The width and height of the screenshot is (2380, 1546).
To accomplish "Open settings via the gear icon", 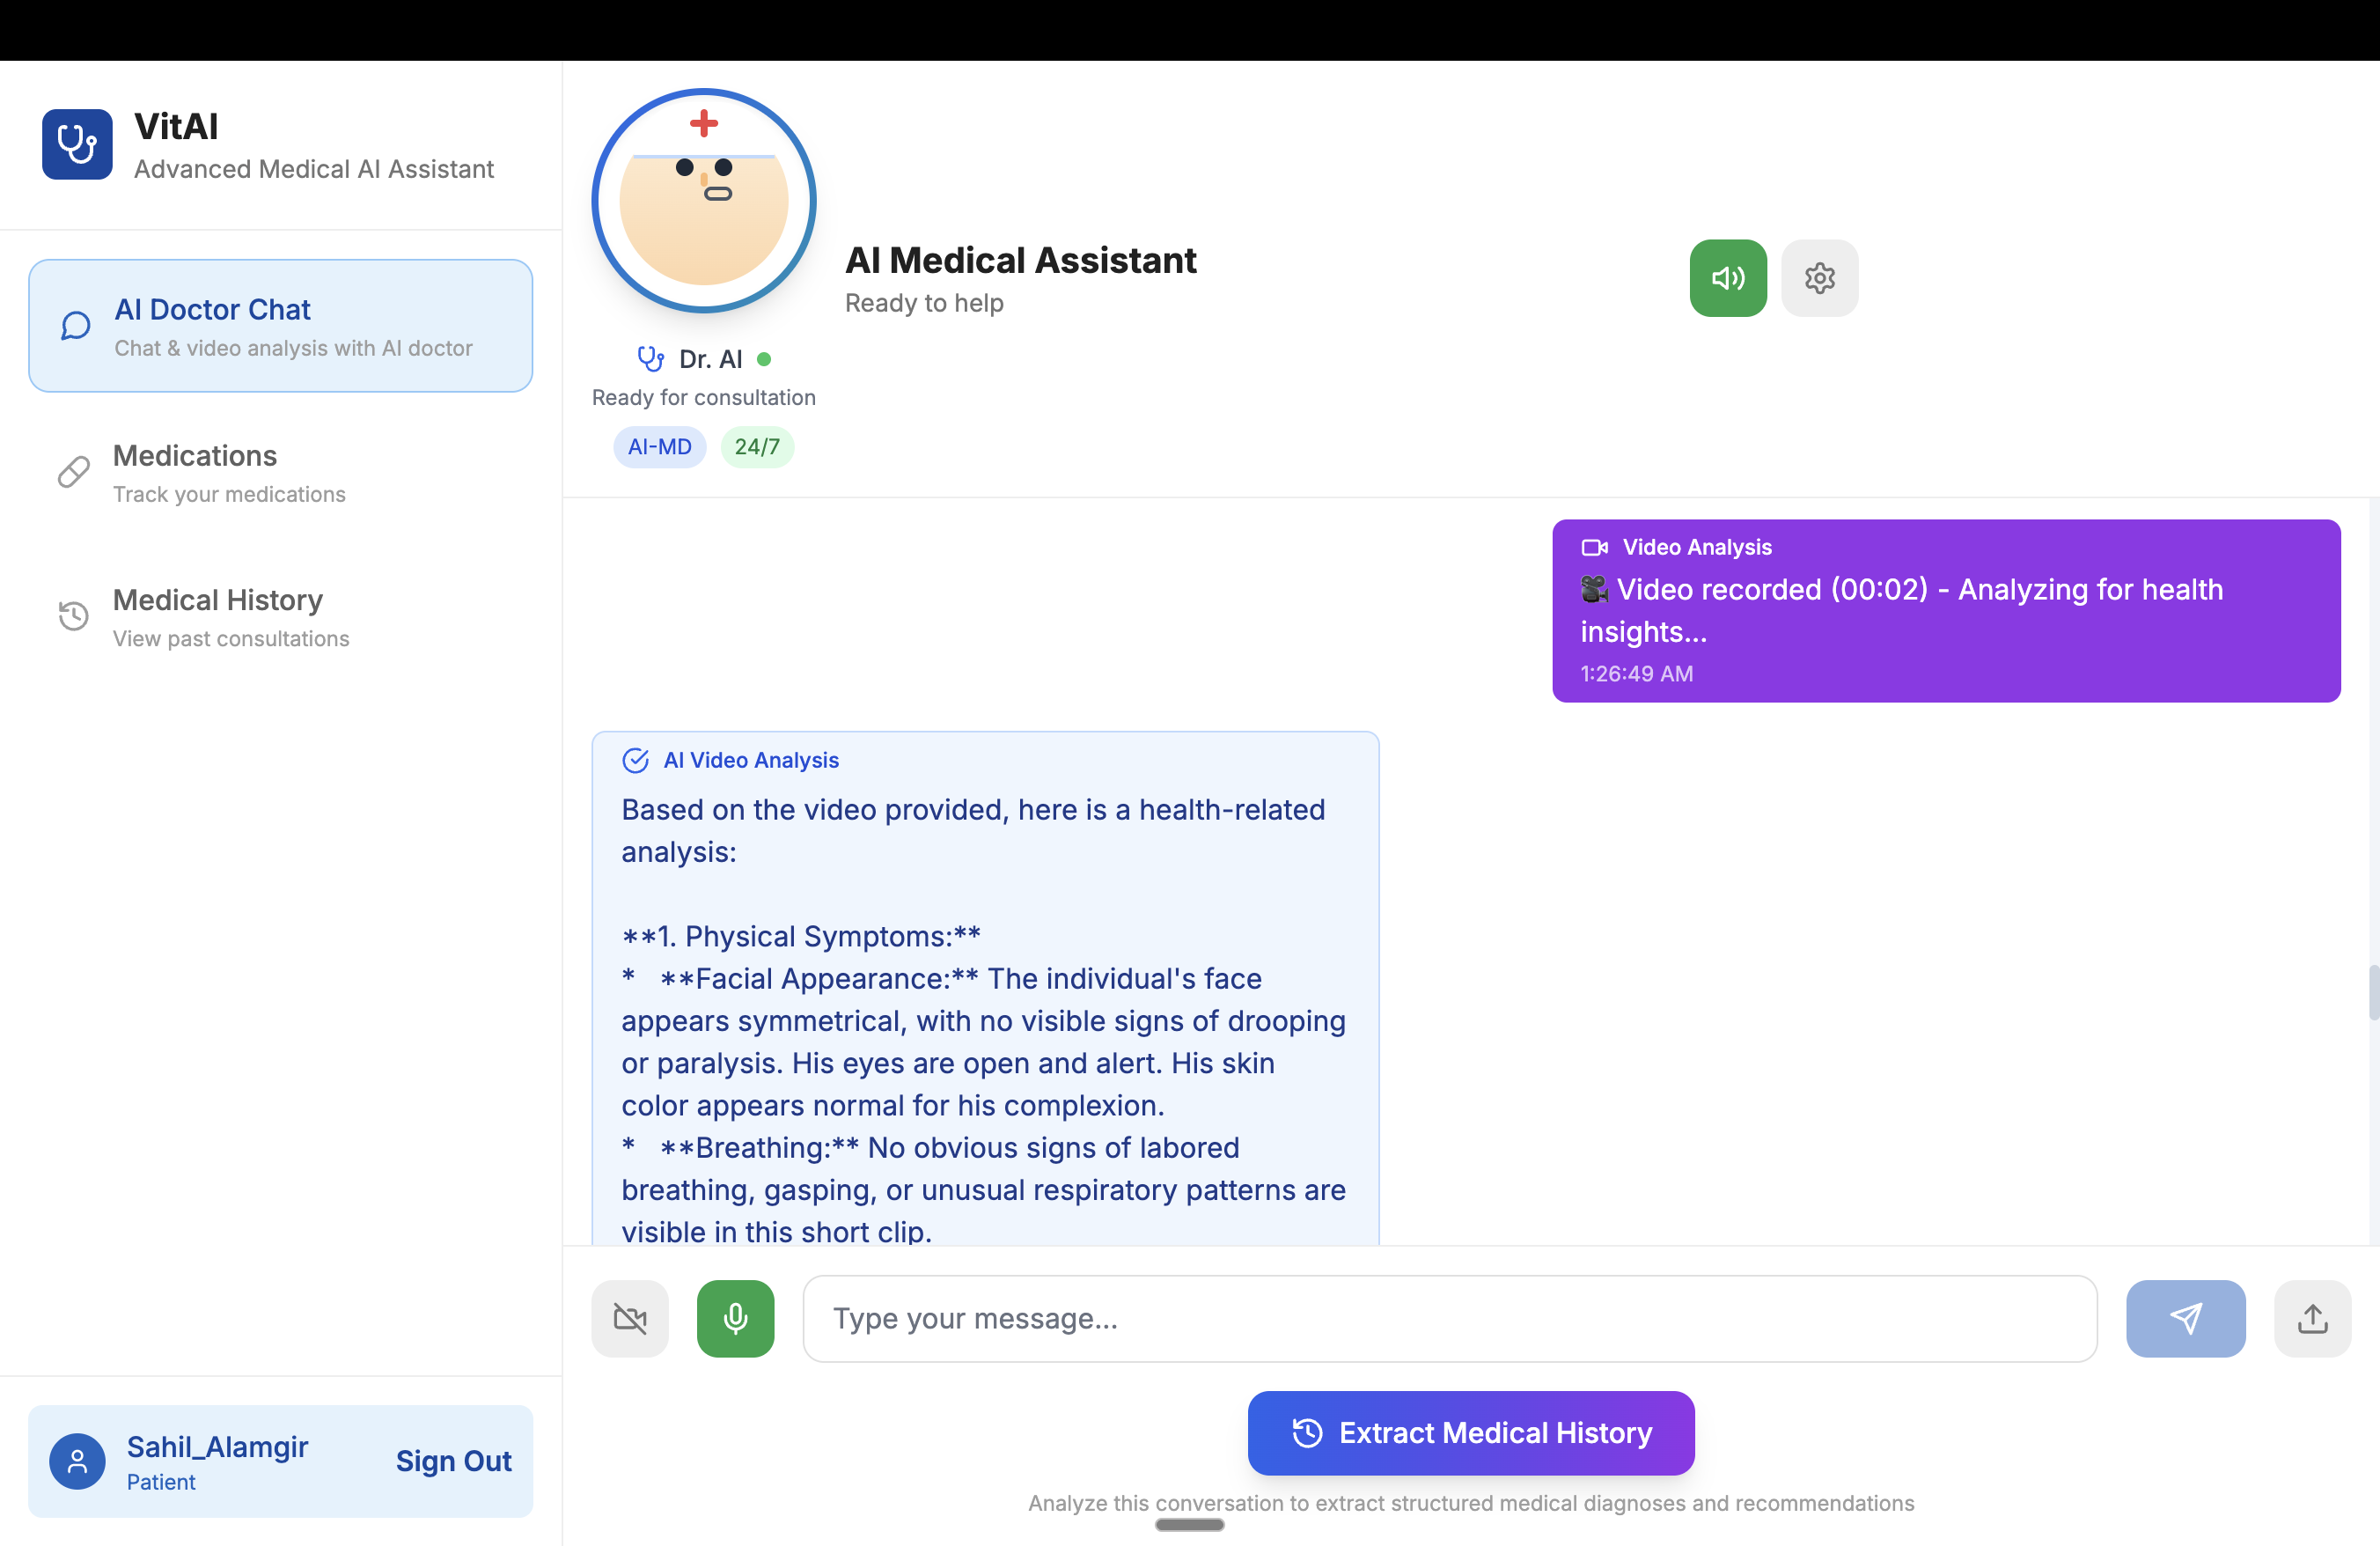I will click(1819, 278).
